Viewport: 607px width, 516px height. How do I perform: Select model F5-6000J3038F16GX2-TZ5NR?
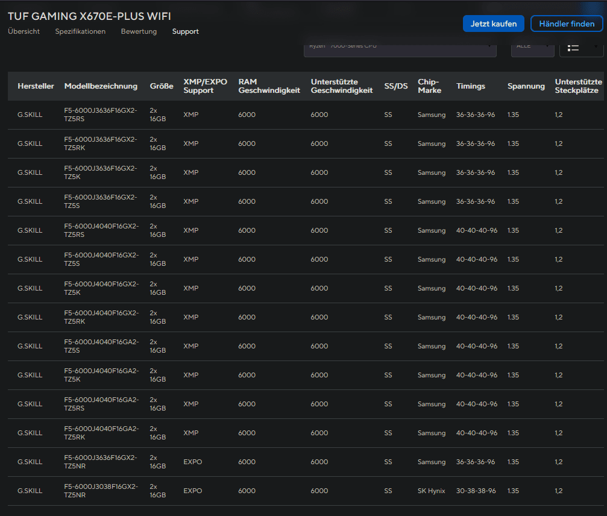[x=101, y=491]
